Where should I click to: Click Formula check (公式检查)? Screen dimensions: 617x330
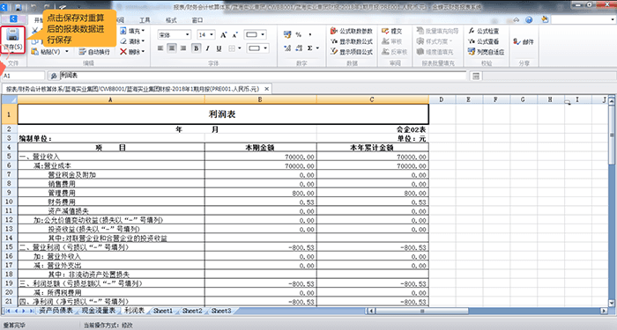[x=484, y=31]
